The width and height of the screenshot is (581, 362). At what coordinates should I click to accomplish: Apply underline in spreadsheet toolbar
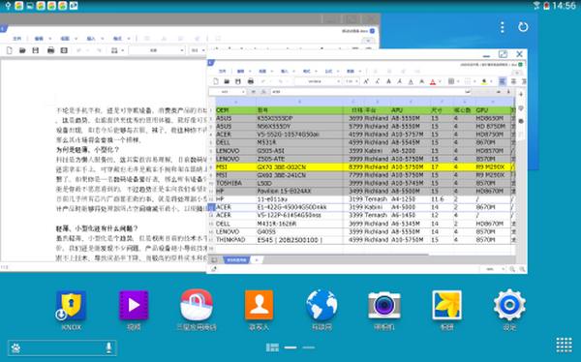point(411,81)
